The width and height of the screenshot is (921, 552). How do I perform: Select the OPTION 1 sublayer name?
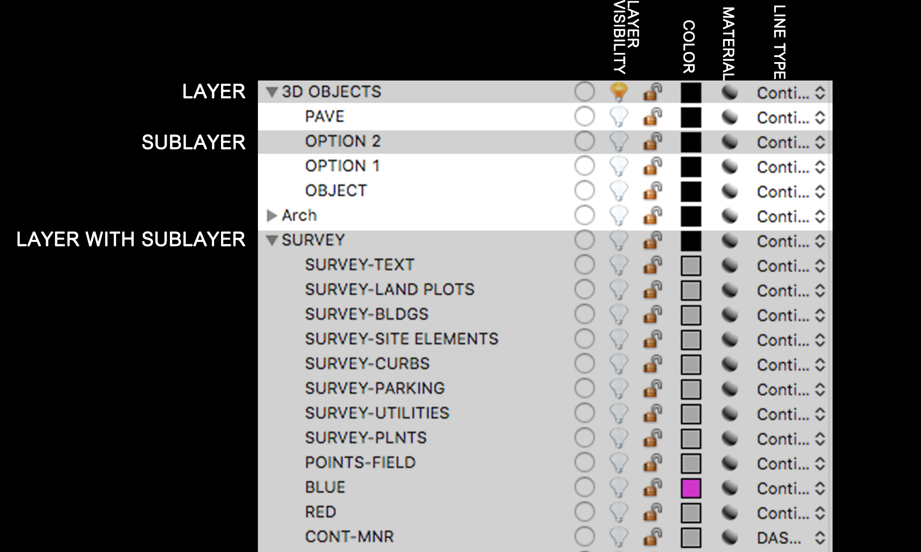click(x=343, y=166)
